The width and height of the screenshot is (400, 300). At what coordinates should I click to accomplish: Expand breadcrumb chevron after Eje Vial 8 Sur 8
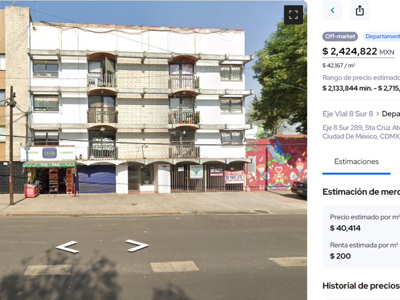(378, 114)
